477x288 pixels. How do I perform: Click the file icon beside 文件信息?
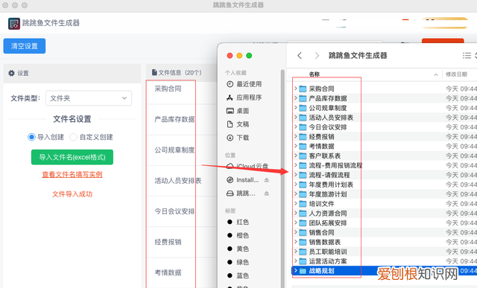(x=154, y=72)
